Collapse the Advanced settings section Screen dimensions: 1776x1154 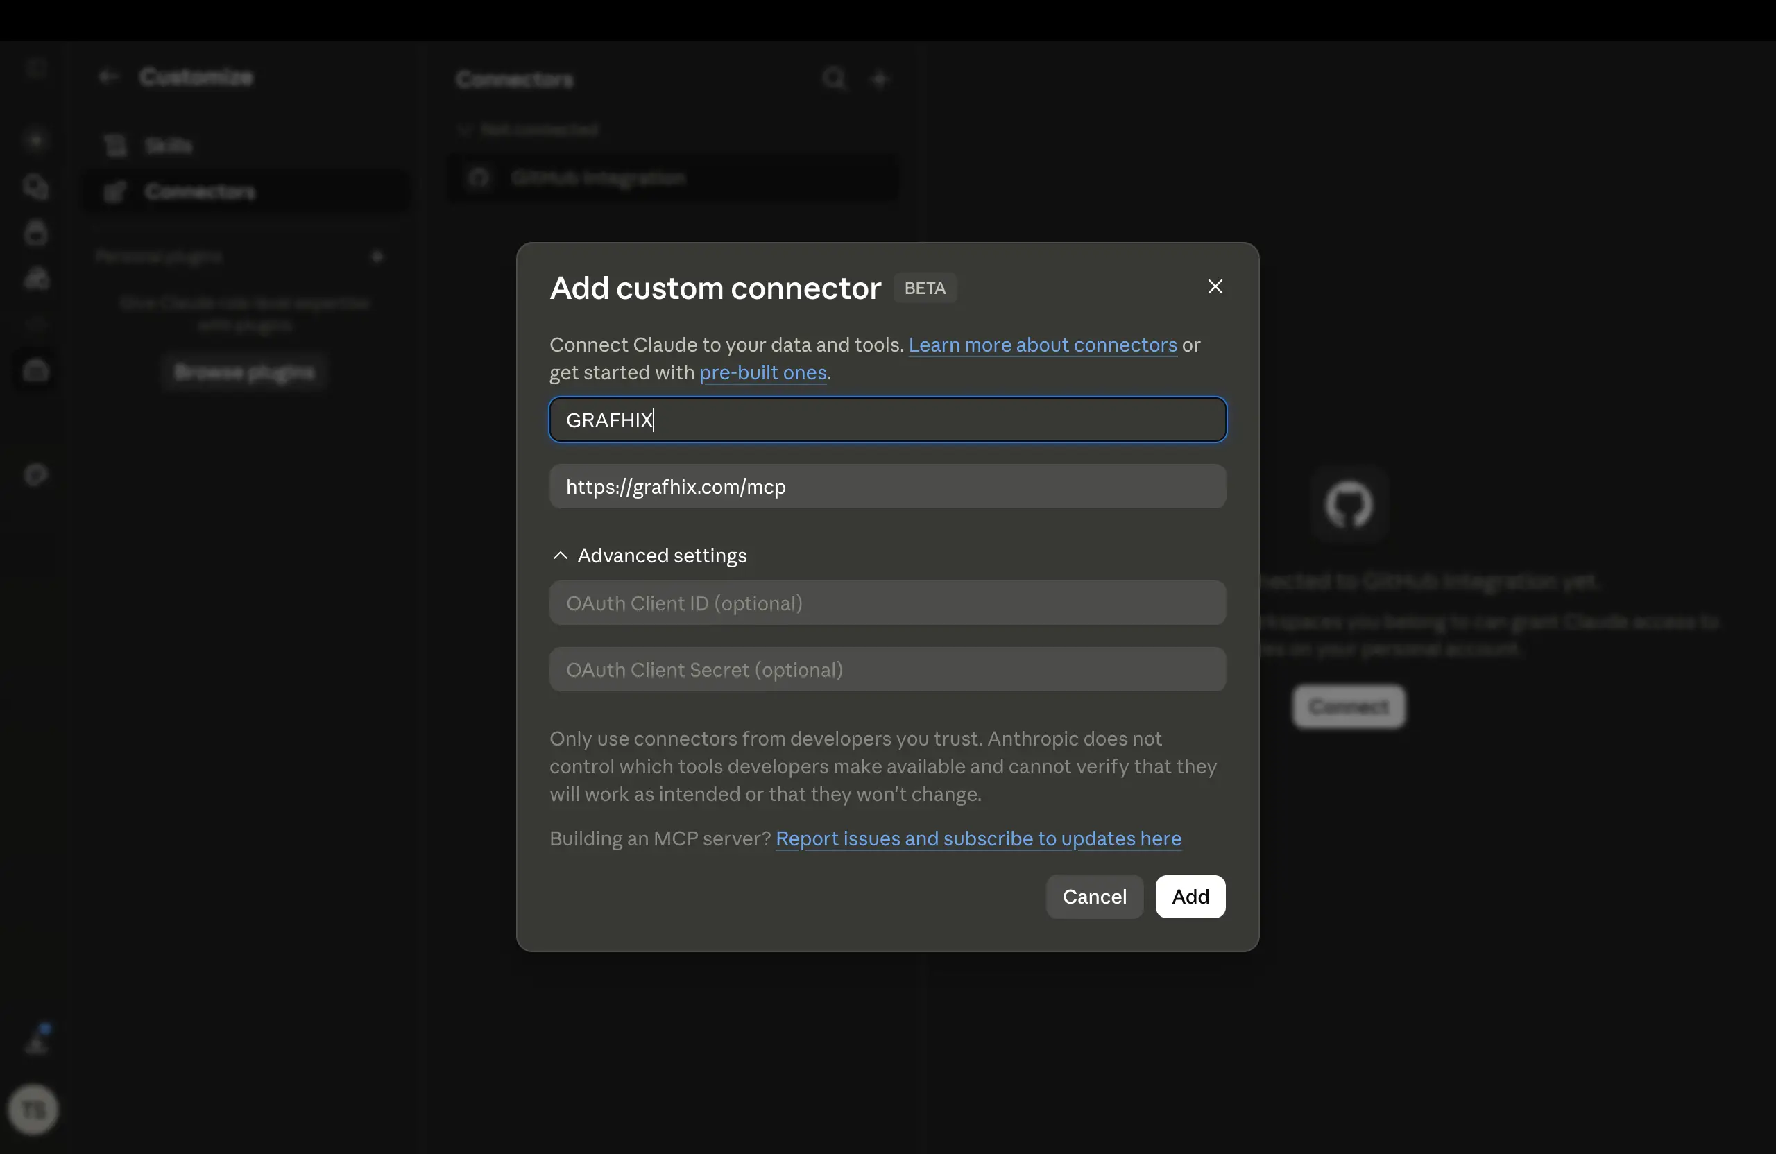click(x=649, y=556)
